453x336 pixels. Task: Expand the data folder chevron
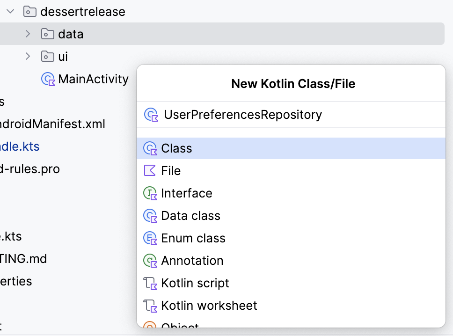[28, 34]
